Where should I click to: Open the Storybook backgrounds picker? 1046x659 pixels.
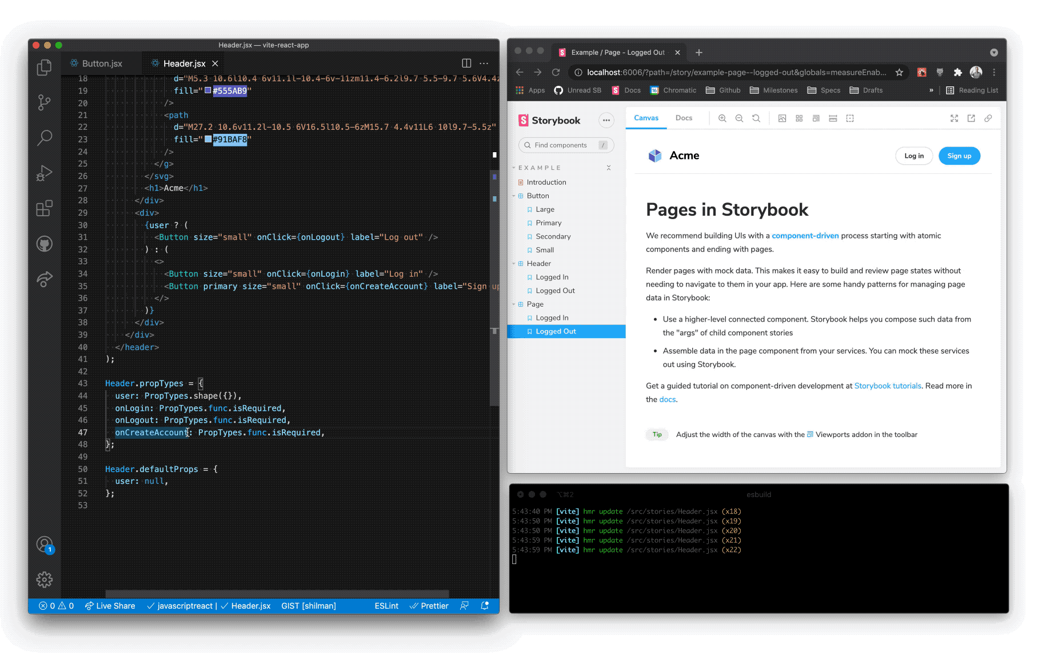tap(782, 118)
